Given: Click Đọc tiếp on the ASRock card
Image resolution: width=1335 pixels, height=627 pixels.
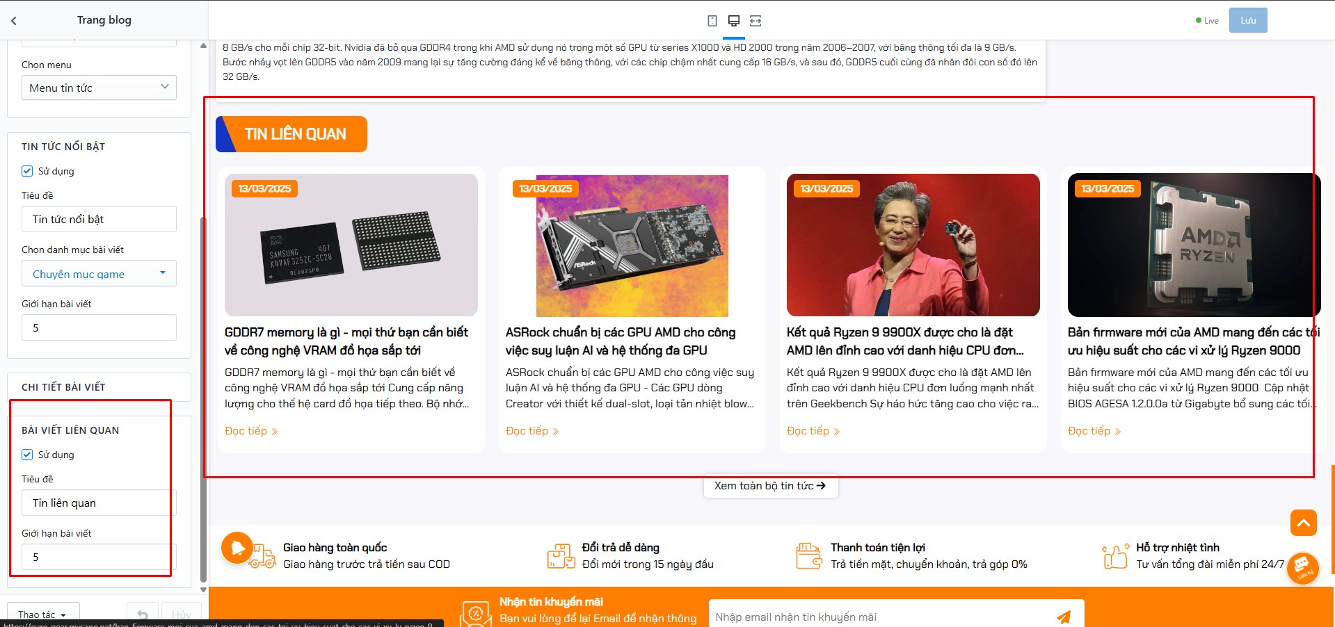Looking at the screenshot, I should coord(532,431).
